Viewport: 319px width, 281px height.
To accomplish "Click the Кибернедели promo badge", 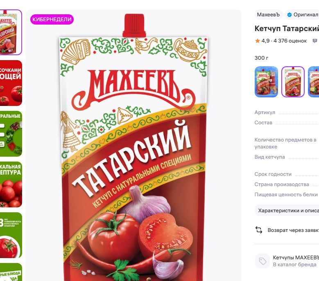I will click(52, 19).
